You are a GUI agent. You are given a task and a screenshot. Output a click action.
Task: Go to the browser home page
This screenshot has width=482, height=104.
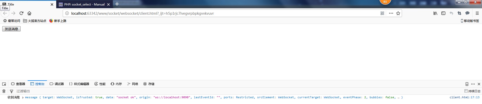(29, 13)
